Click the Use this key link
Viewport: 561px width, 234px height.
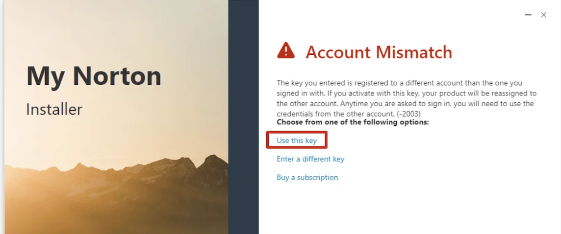click(297, 140)
